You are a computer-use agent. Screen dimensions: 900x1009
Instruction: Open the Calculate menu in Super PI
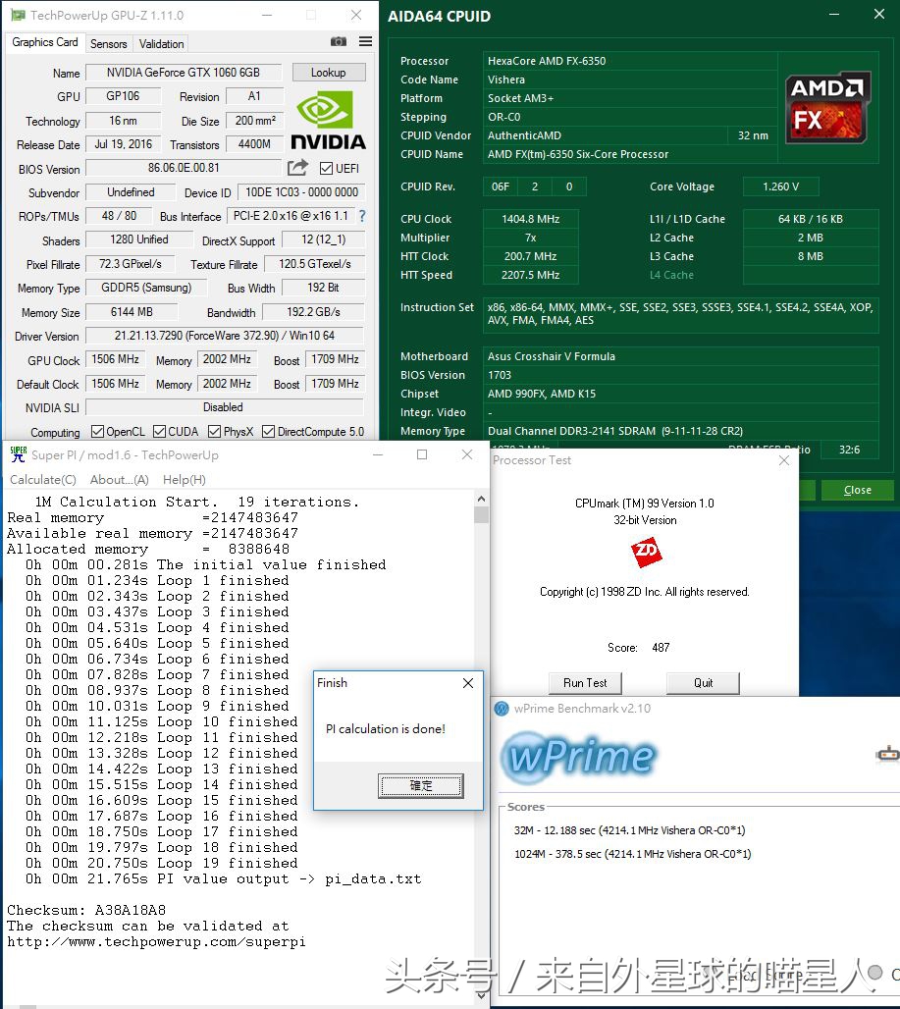pos(42,480)
